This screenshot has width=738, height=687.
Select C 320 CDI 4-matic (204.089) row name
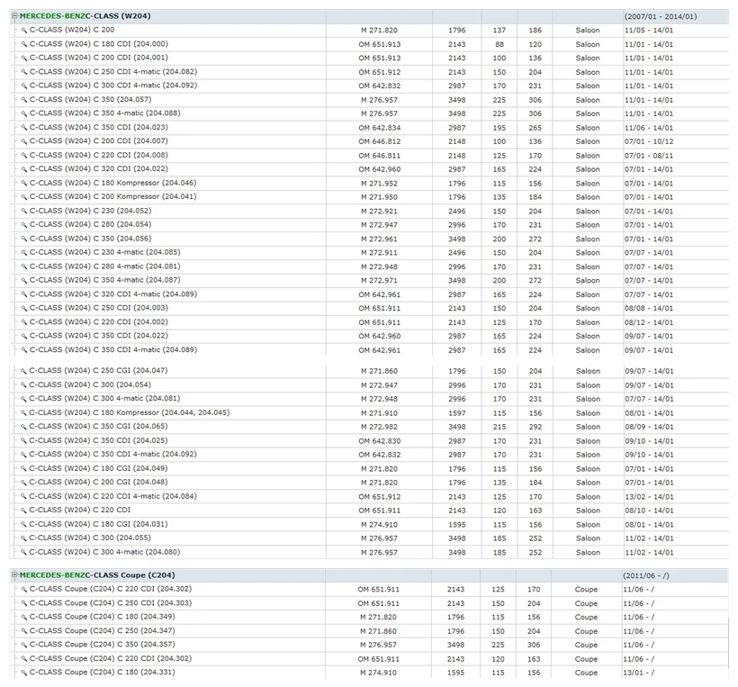tap(113, 294)
